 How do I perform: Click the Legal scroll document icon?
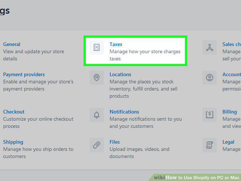pyautogui.click(x=210, y=145)
